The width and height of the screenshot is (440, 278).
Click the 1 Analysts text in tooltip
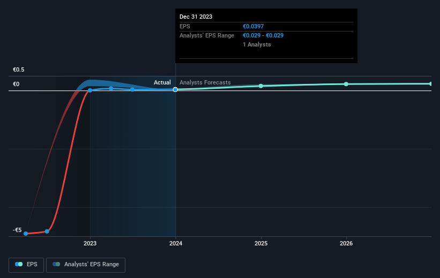(x=257, y=44)
